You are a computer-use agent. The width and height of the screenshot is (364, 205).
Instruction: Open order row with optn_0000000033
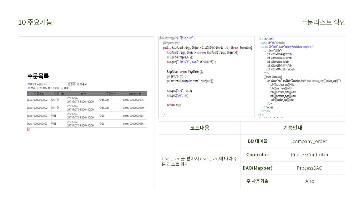pos(87,116)
